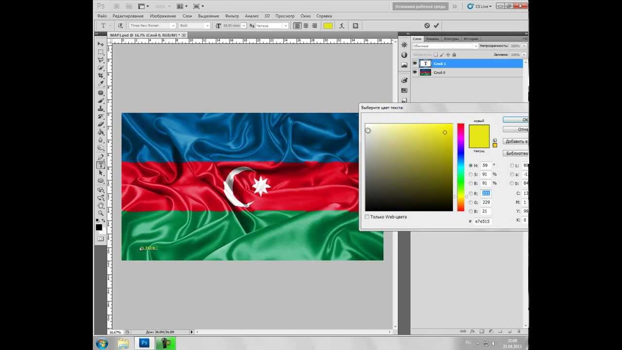622x350 pixels.
Task: Enable the Только Web-цвета checkbox
Action: point(367,217)
